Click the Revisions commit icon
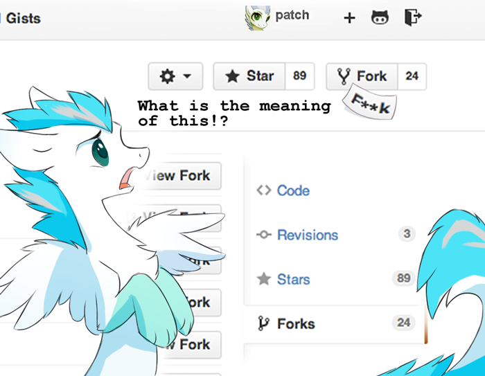 click(264, 235)
